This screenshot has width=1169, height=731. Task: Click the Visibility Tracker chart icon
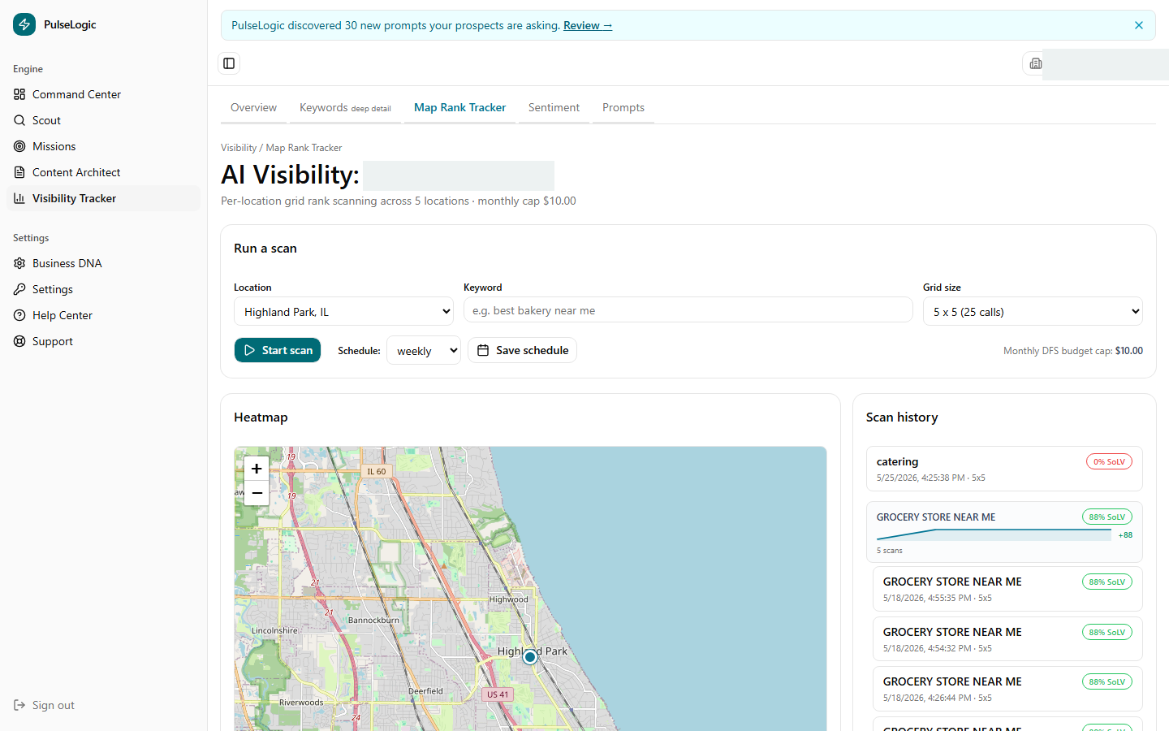point(19,198)
